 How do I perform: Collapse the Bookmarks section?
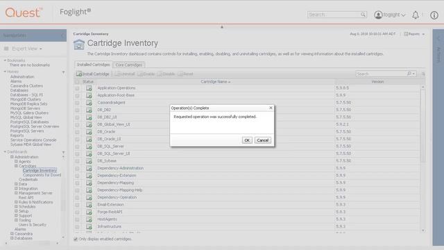click(5, 60)
